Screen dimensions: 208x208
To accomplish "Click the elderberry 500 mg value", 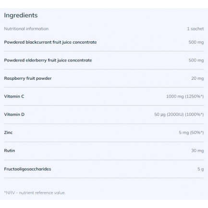I will click(x=196, y=61).
